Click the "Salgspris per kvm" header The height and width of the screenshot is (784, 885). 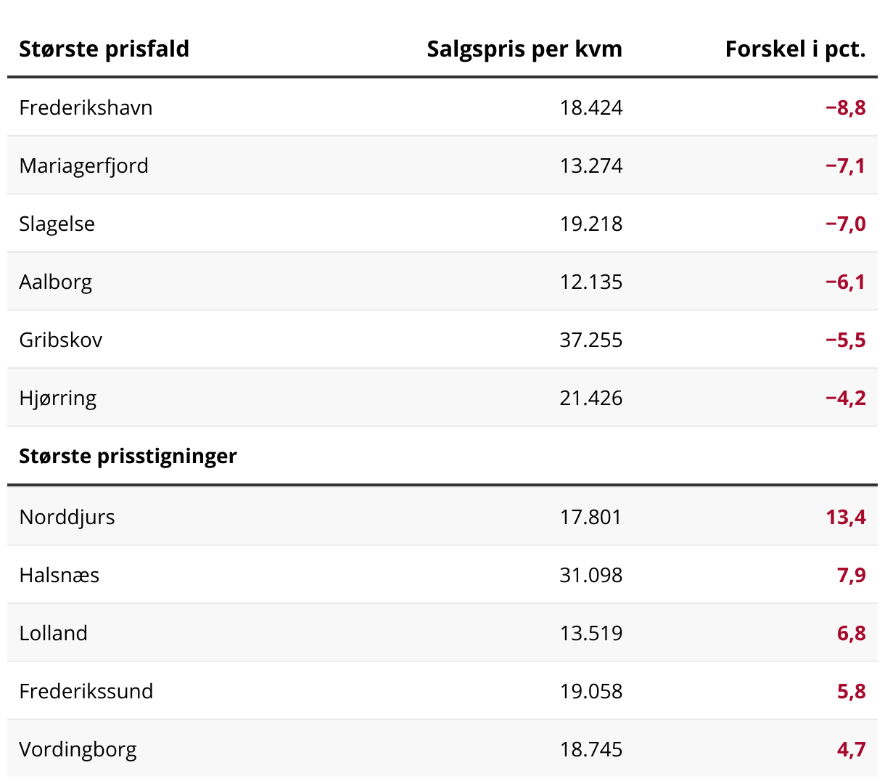pos(524,49)
